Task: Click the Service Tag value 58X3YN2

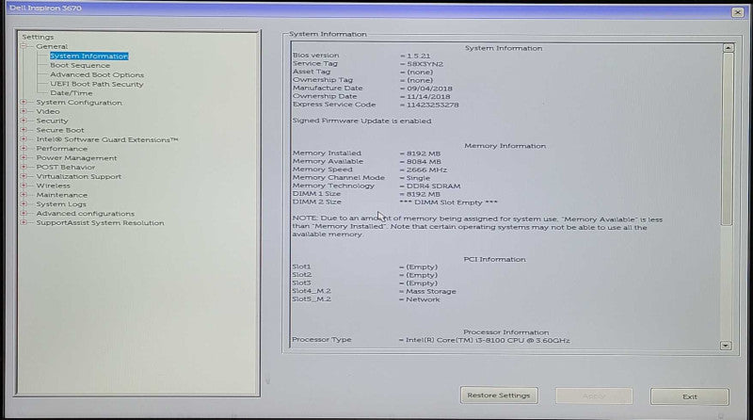Action: tap(425, 64)
